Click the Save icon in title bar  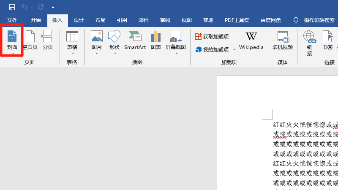12,7
